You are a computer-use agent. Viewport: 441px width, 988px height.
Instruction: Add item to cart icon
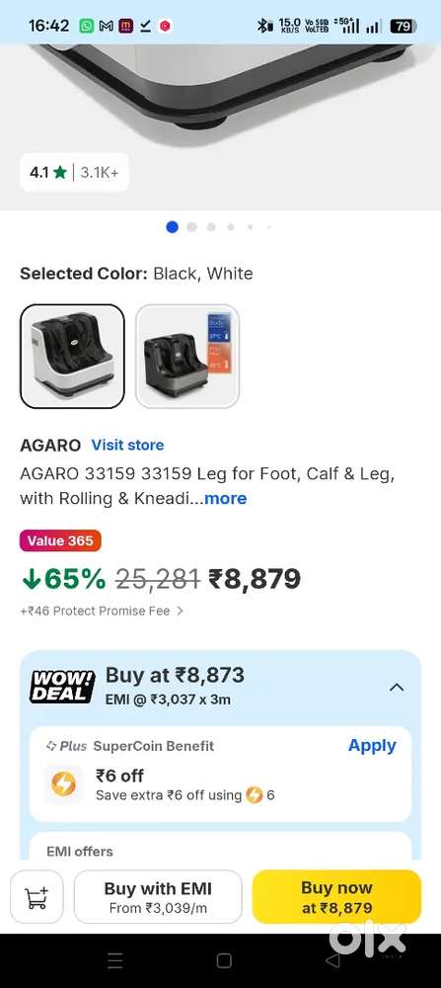coord(37,897)
